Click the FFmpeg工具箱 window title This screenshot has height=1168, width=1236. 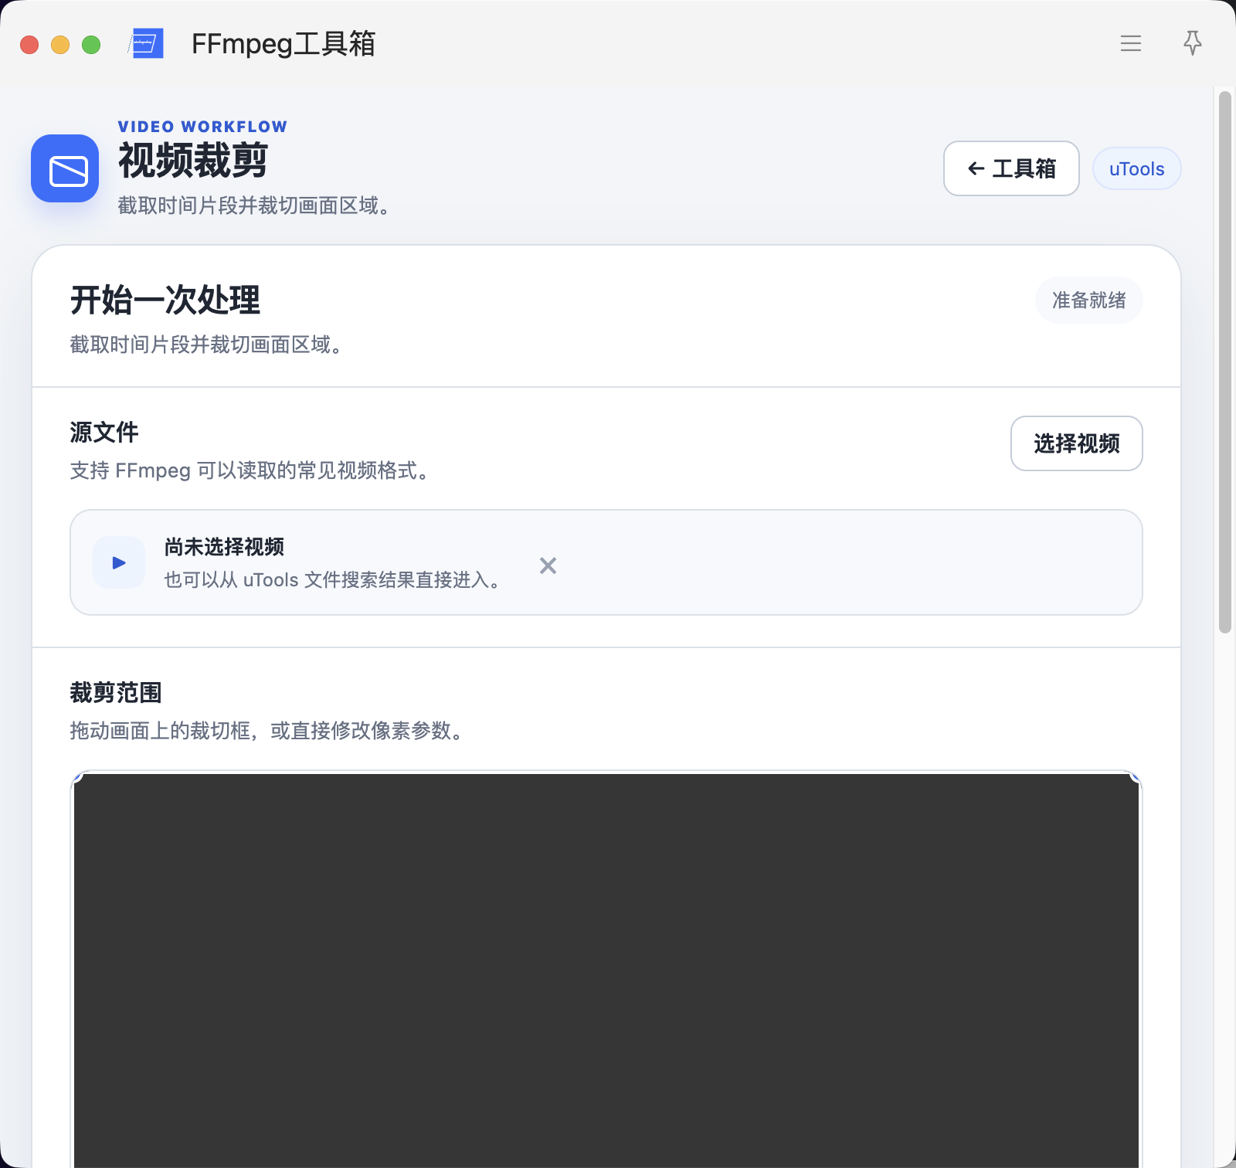pyautogui.click(x=284, y=44)
